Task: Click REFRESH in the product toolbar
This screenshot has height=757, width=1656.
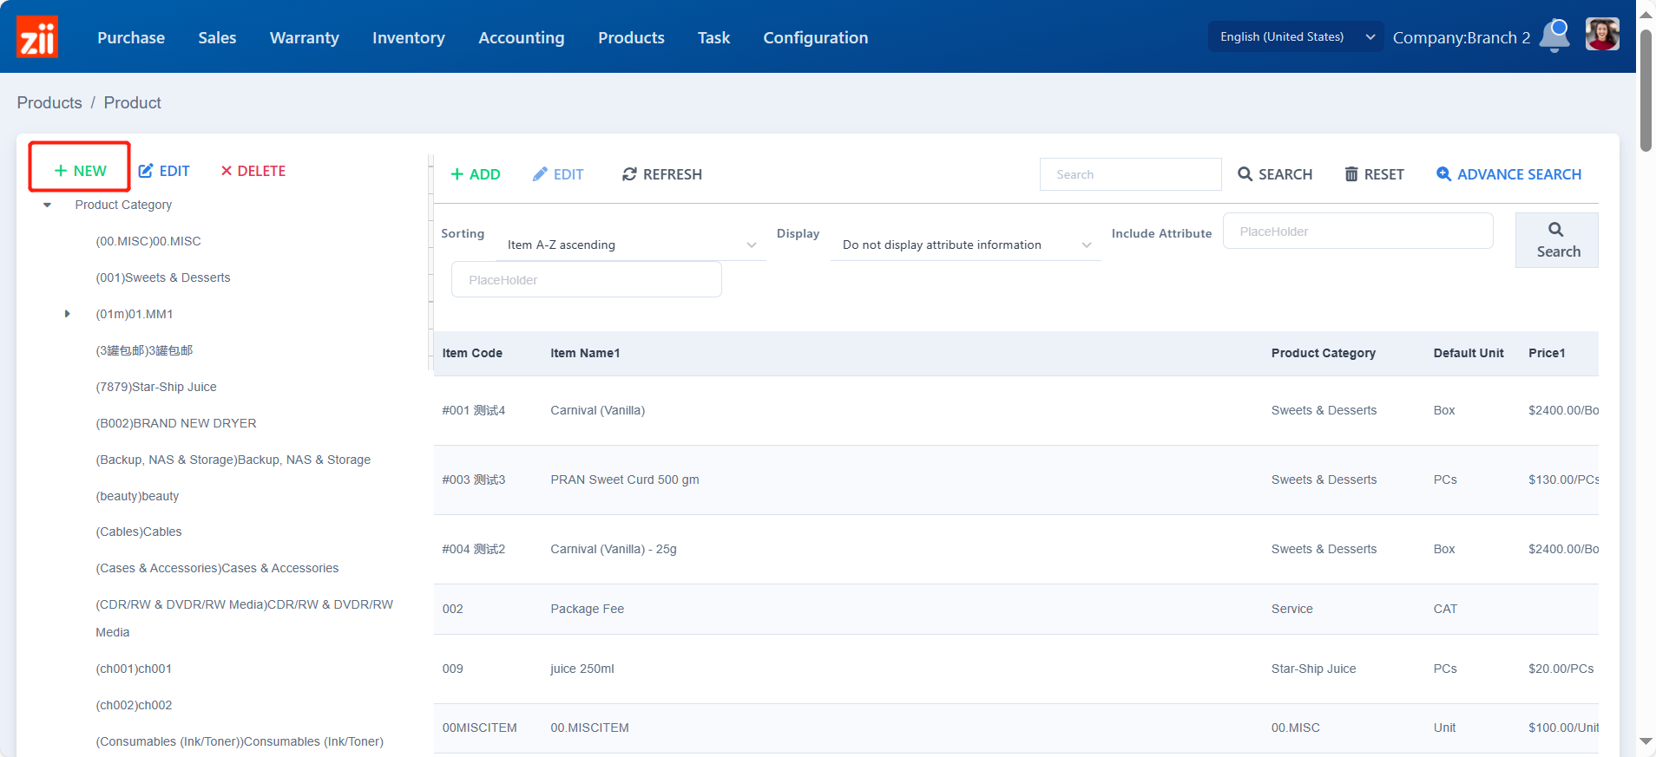Action: [x=662, y=174]
